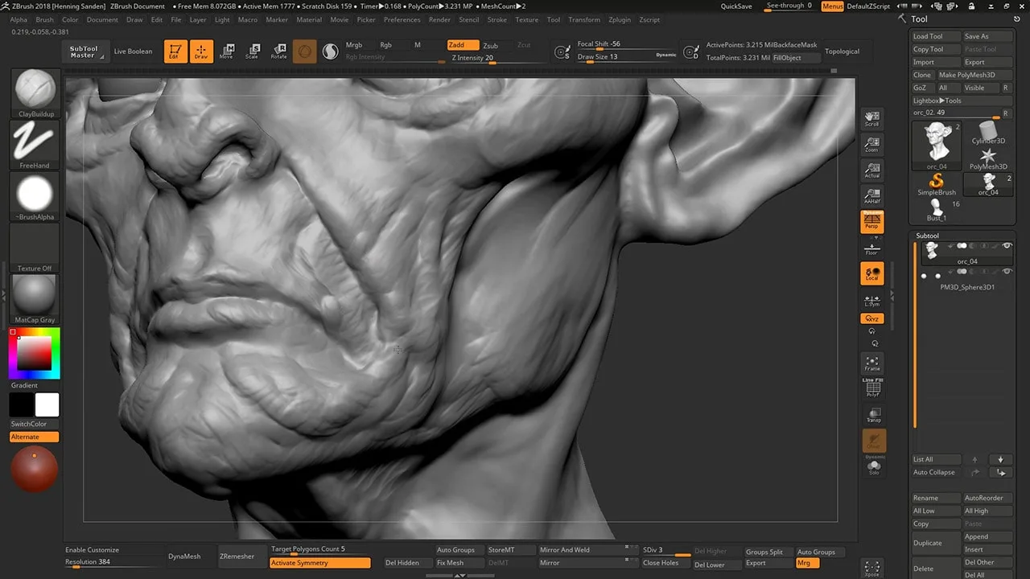Image resolution: width=1030 pixels, height=579 pixels.
Task: Turn off Activate Symmetry
Action: (x=320, y=563)
